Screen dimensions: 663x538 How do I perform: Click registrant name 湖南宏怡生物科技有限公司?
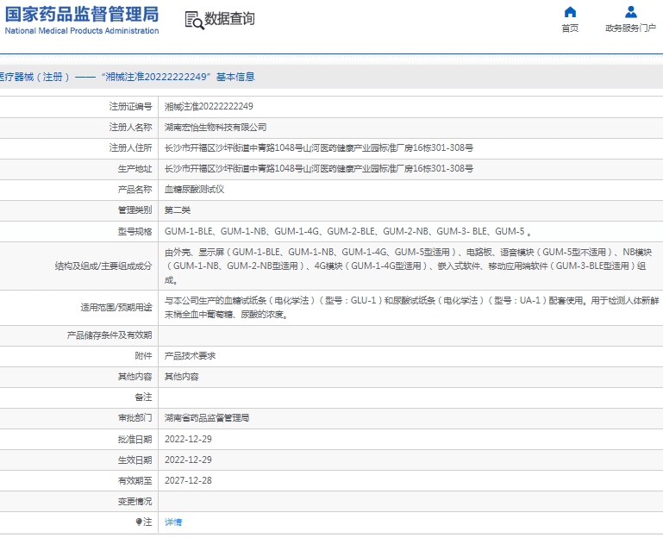click(216, 128)
